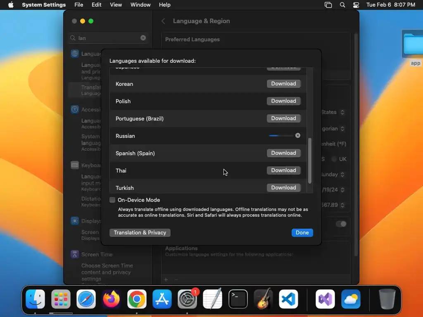
Task: Open TextEdit from the Dock
Action: [x=213, y=299]
